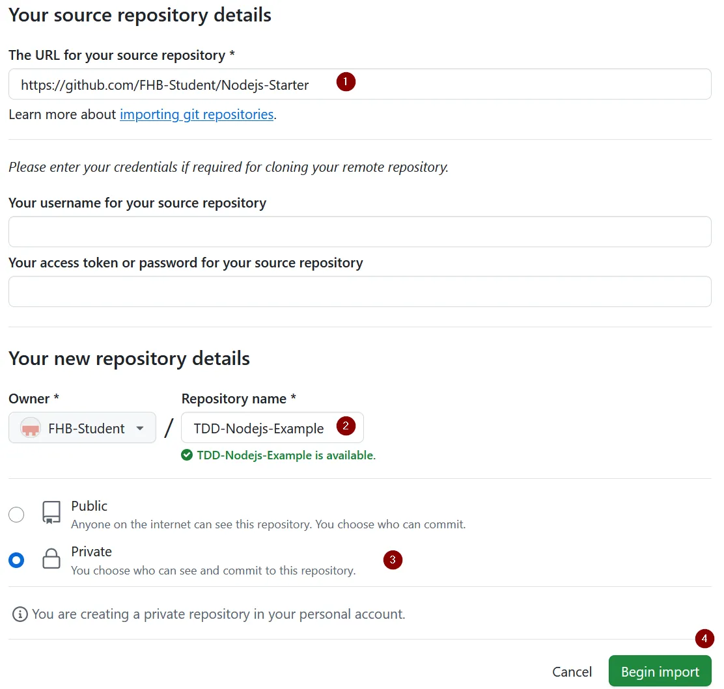This screenshot has height=689, width=724.
Task: Click Cancel to abandon the import
Action: (x=572, y=671)
